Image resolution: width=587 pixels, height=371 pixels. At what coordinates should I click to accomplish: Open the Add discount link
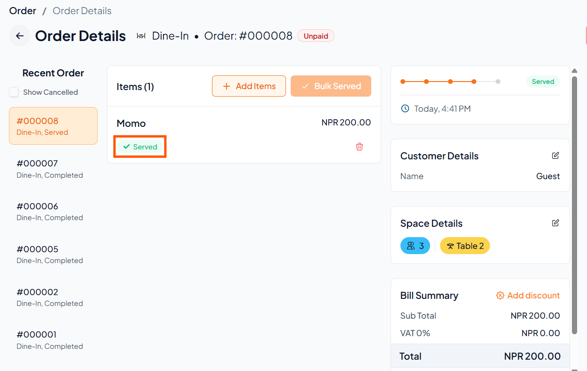point(528,296)
